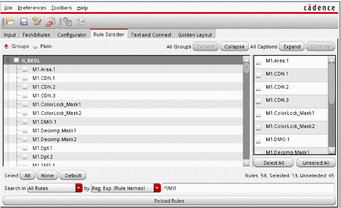The width and height of the screenshot is (341, 208).
Task: Select the M1.CDN.3 tree row label
Action: (44, 95)
